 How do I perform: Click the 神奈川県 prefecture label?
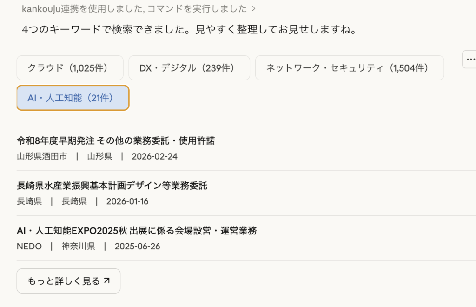(x=78, y=246)
